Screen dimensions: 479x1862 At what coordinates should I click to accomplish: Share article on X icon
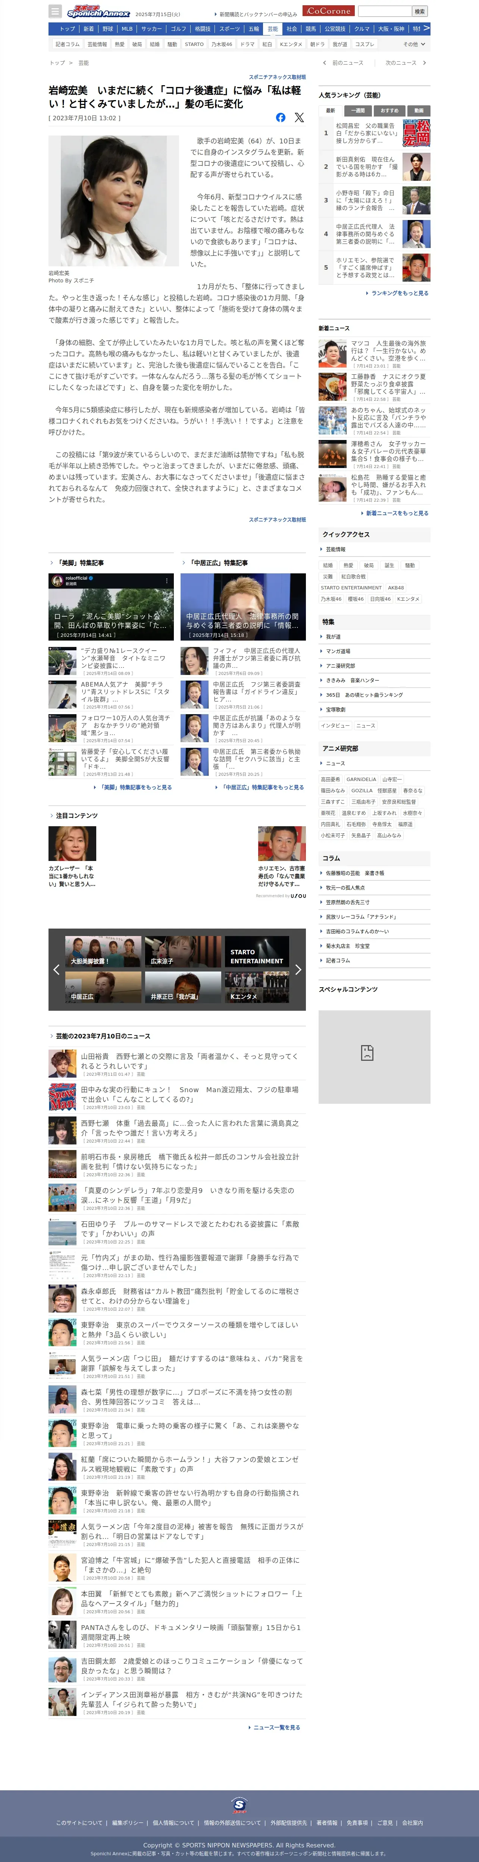pyautogui.click(x=299, y=117)
